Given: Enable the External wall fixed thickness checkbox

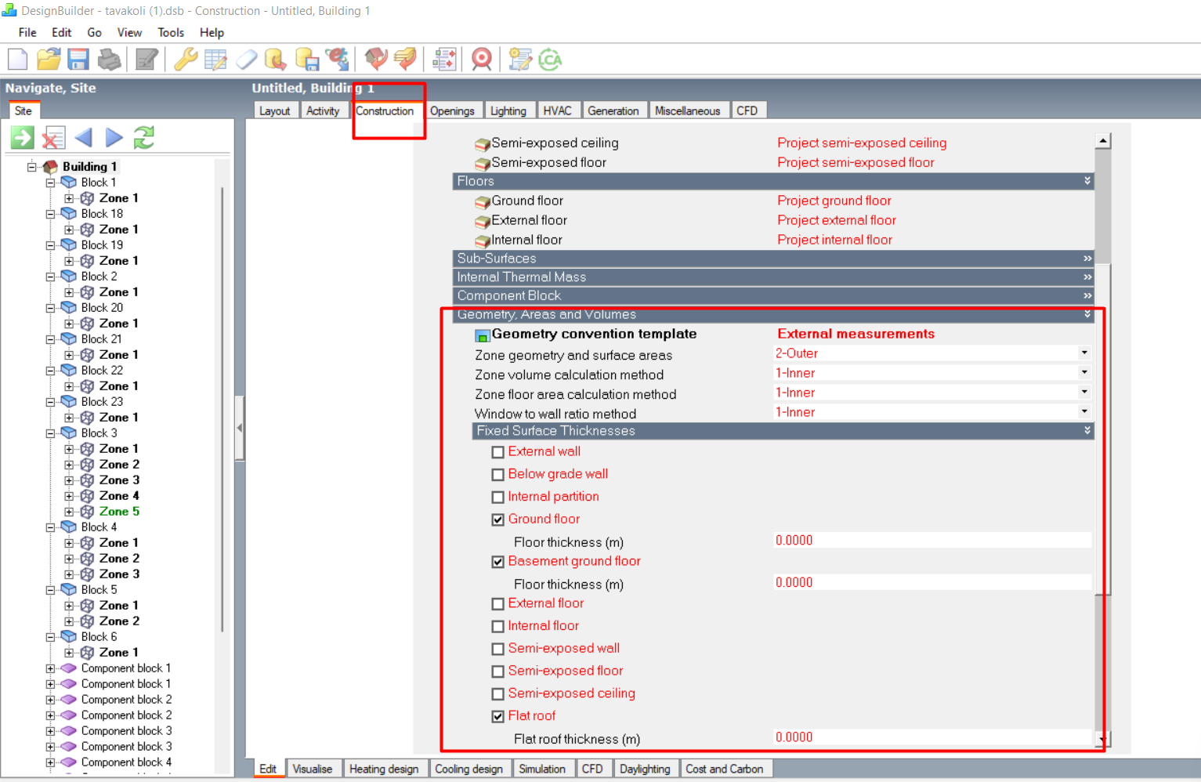Looking at the screenshot, I should click(x=497, y=452).
